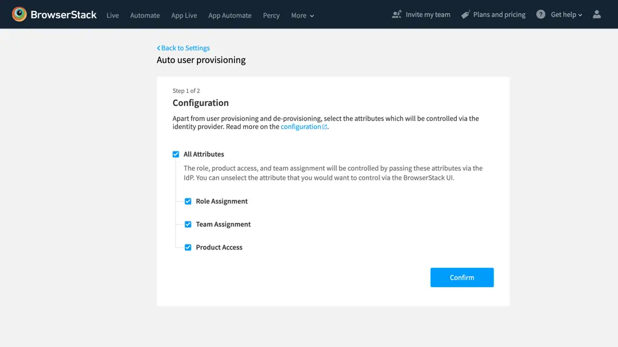This screenshot has width=618, height=347.
Task: Disable the Team Assignment checkbox
Action: (188, 225)
